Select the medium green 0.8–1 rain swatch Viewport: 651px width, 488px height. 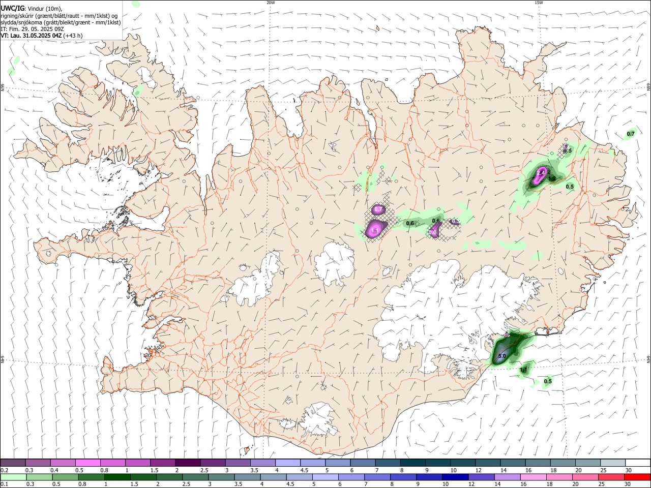tap(91, 477)
